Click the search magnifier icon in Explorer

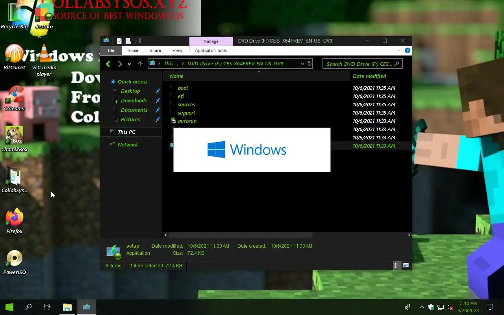coord(397,63)
